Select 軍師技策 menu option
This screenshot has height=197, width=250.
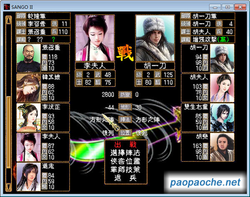click(125, 170)
